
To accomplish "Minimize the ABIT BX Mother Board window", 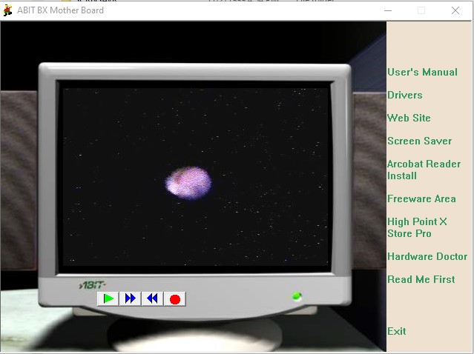I will point(387,10).
